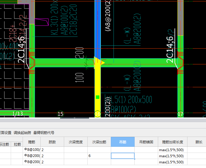Click the 次梁宽度 cell in the row with 6
The width and height of the screenshot is (206, 168).
(76, 156)
